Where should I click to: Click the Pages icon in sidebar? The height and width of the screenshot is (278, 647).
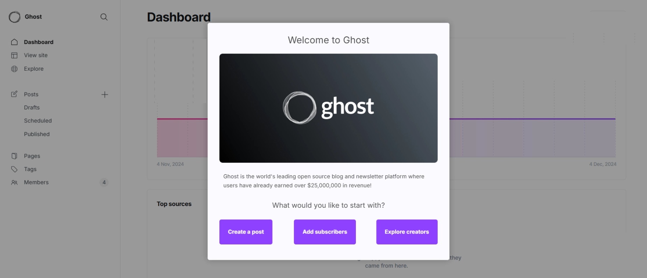(14, 156)
